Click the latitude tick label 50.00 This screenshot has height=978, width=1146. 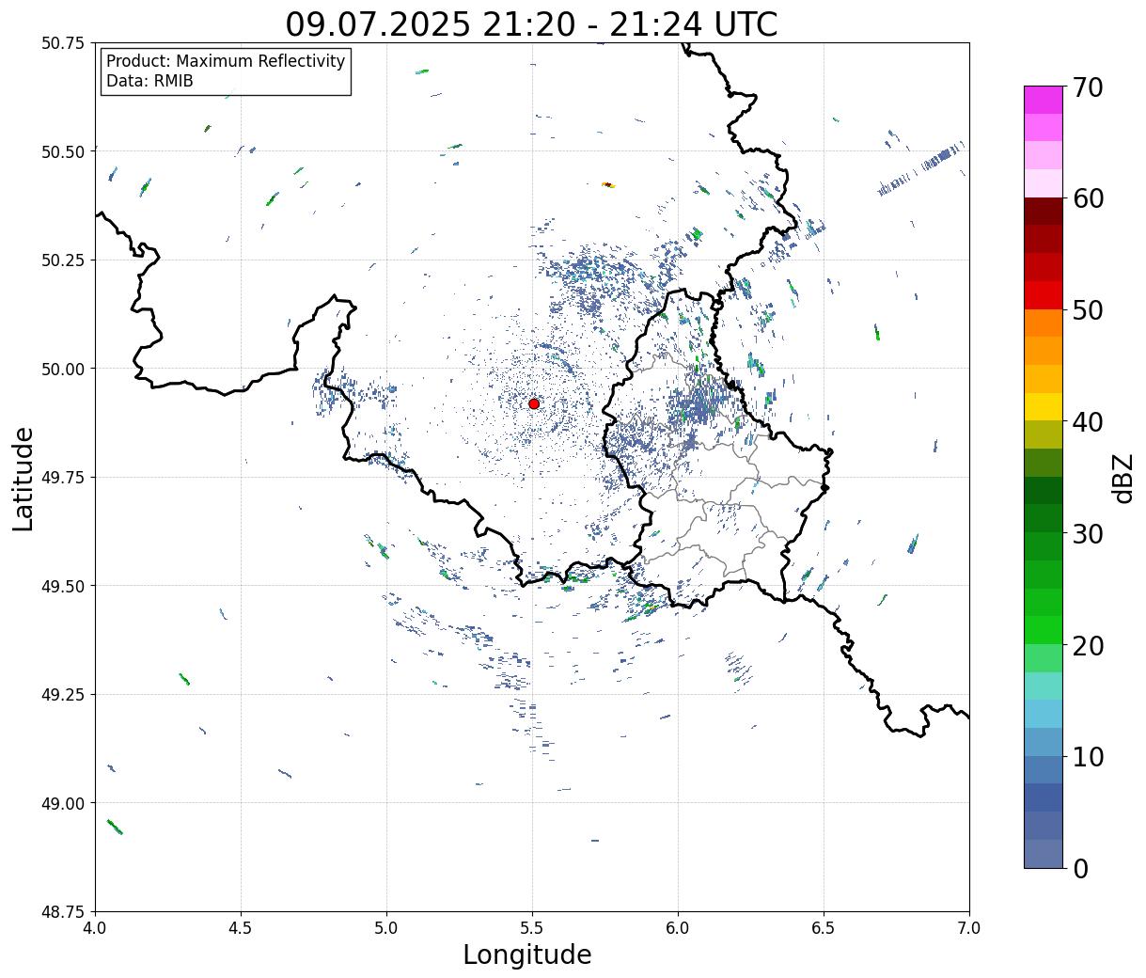(63, 369)
